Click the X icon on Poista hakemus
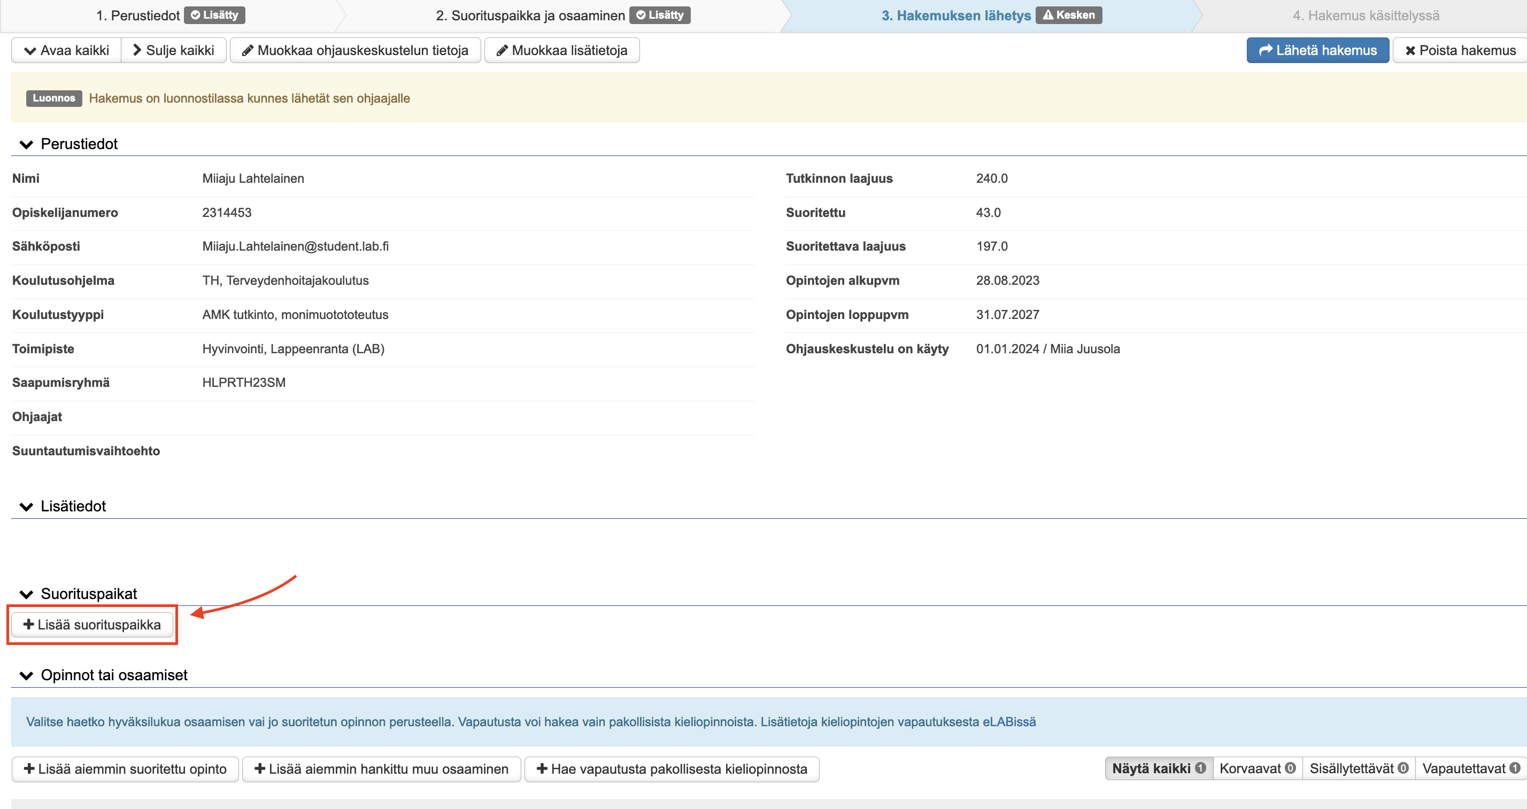1527x809 pixels. (x=1410, y=51)
